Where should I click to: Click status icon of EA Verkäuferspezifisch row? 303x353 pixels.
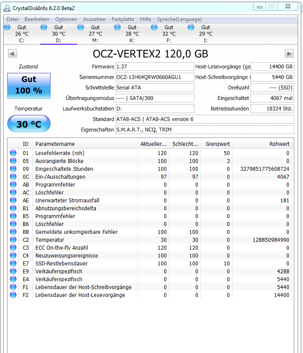coord(13,279)
